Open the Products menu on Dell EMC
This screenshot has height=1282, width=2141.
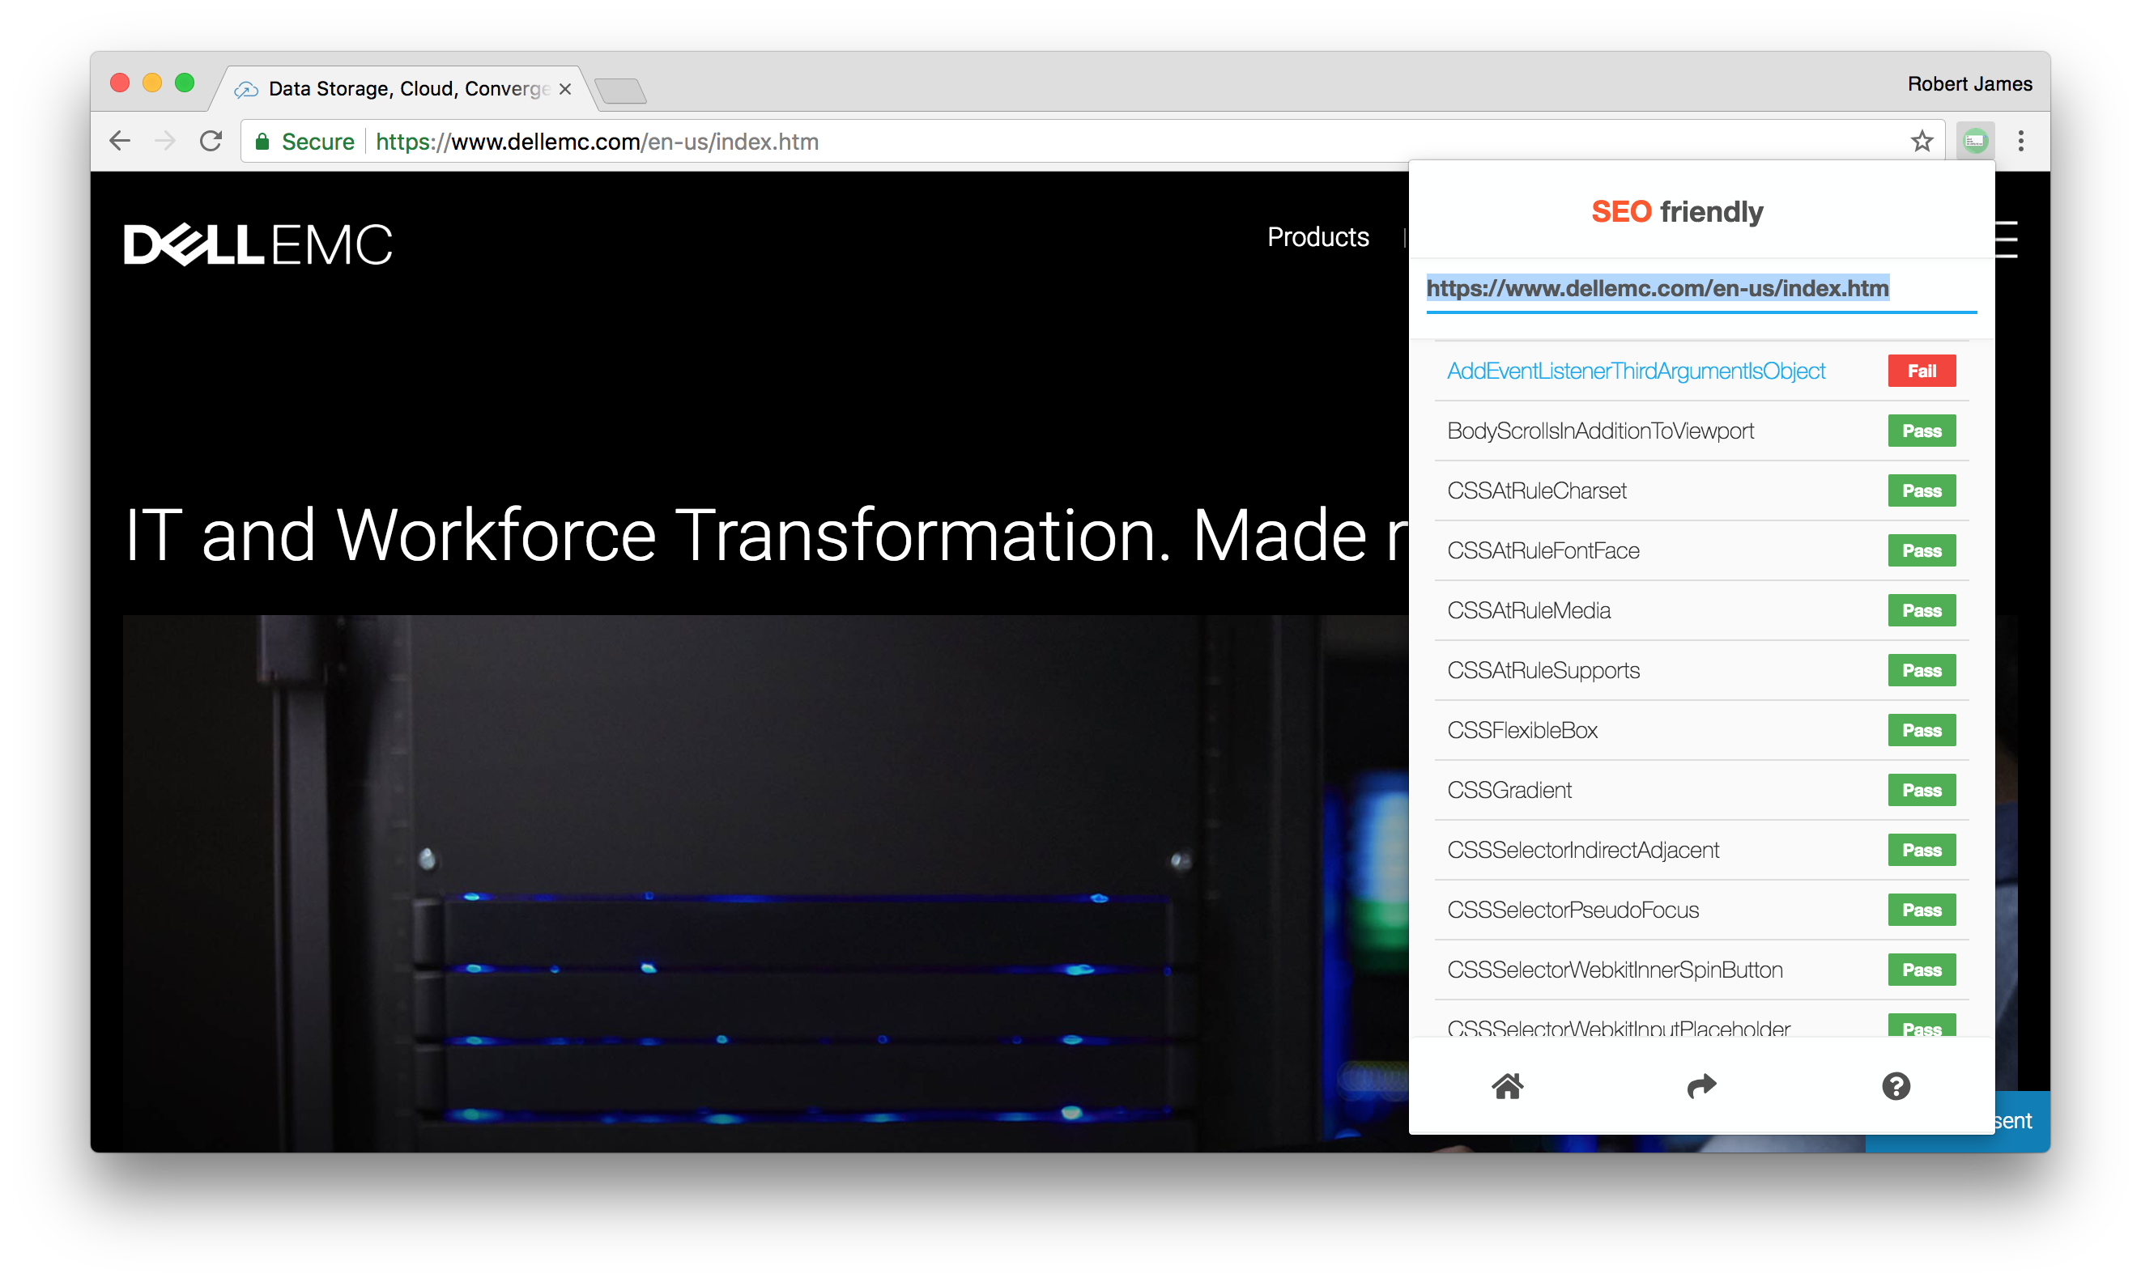point(1317,236)
